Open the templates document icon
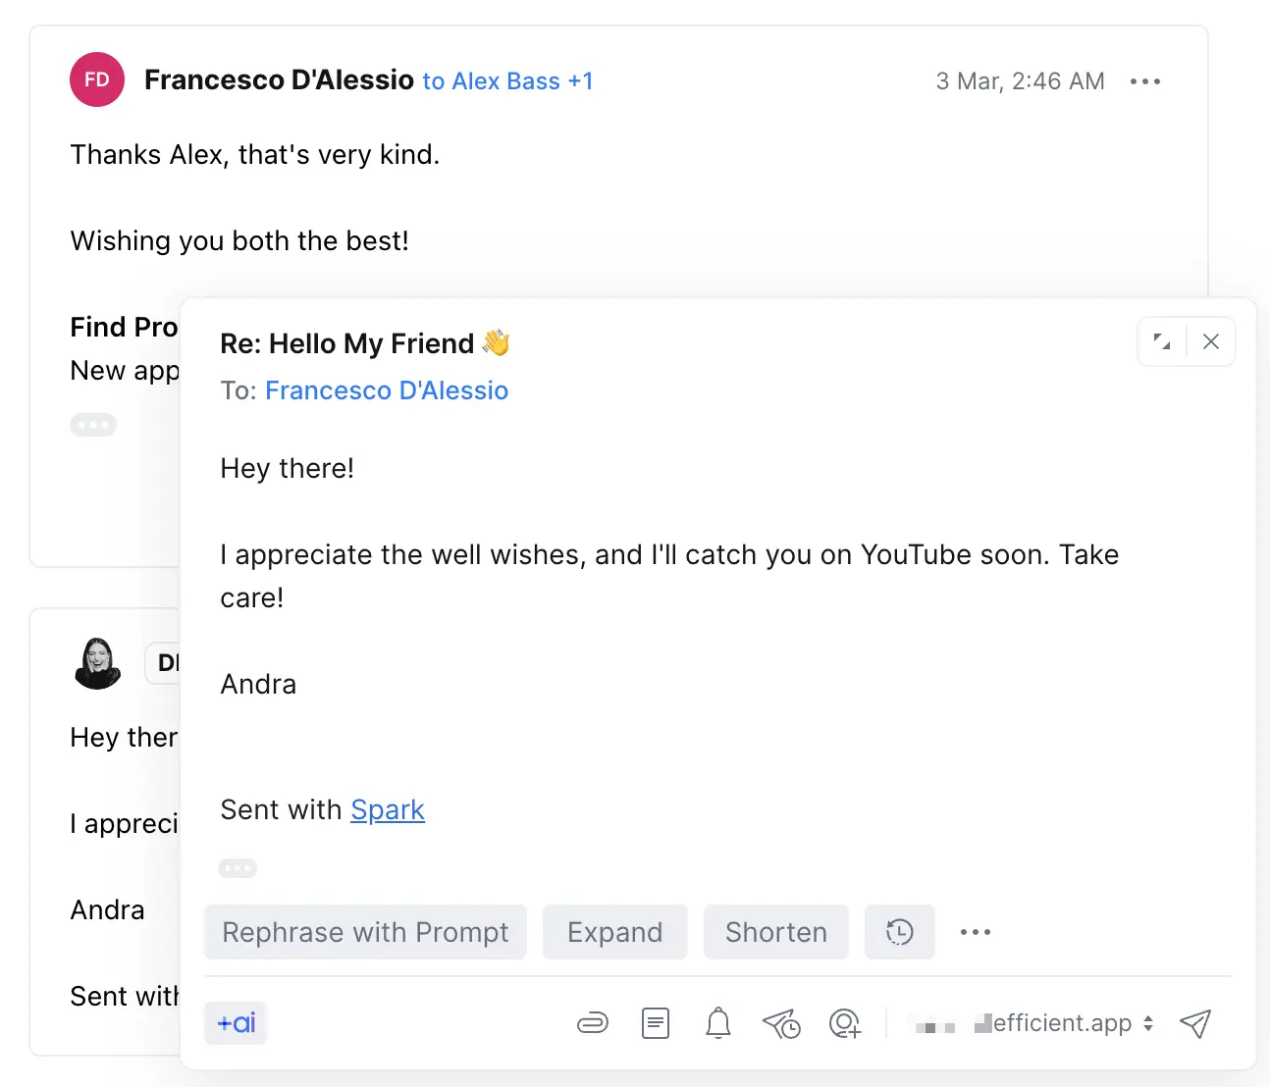This screenshot has width=1270, height=1087. (655, 1024)
